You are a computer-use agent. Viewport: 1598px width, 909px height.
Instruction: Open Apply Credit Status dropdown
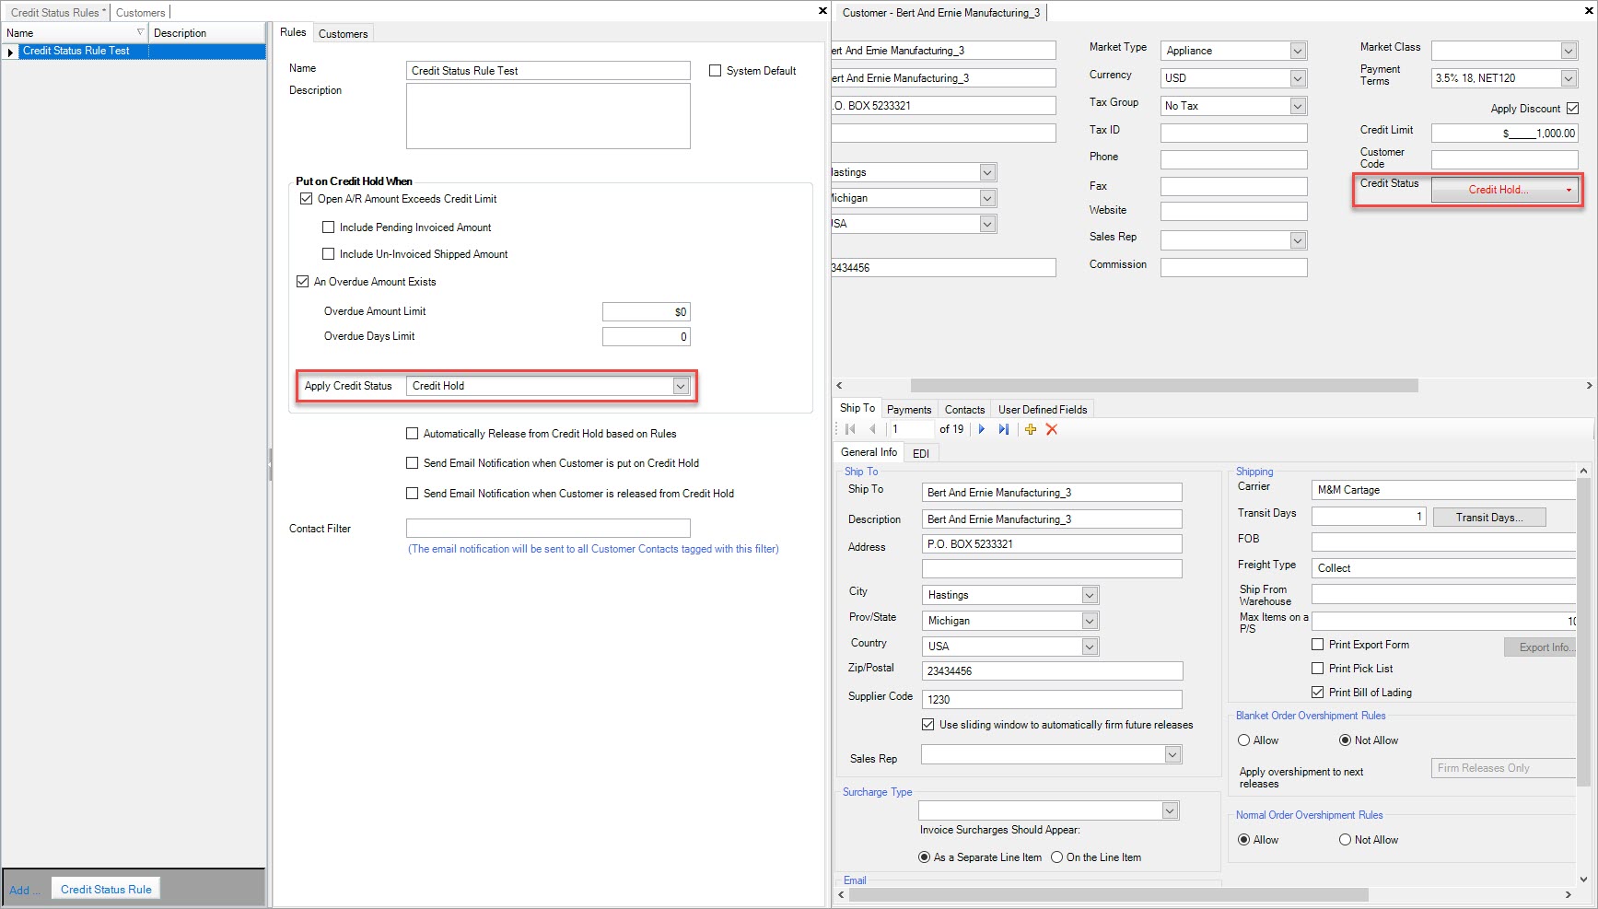tap(681, 386)
